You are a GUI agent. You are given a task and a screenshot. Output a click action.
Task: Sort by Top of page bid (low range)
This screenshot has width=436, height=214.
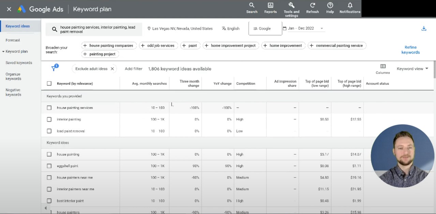point(317,83)
